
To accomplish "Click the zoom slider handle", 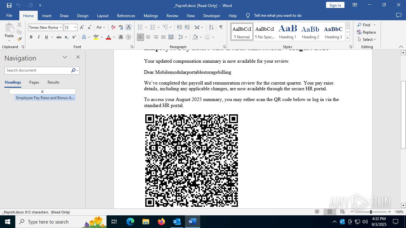I will coord(371,212).
